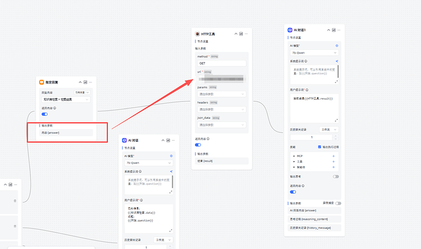The width and height of the screenshot is (421, 249).
Task: Click the method GET input field
Action: (x=221, y=63)
